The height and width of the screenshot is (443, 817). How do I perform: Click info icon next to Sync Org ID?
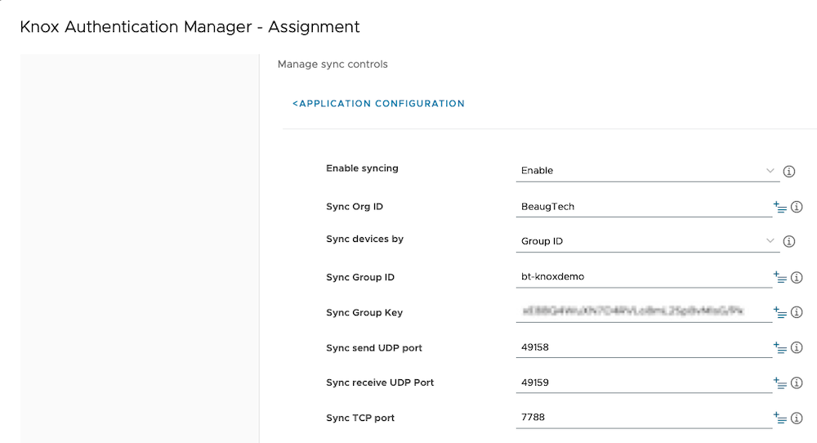coord(797,208)
